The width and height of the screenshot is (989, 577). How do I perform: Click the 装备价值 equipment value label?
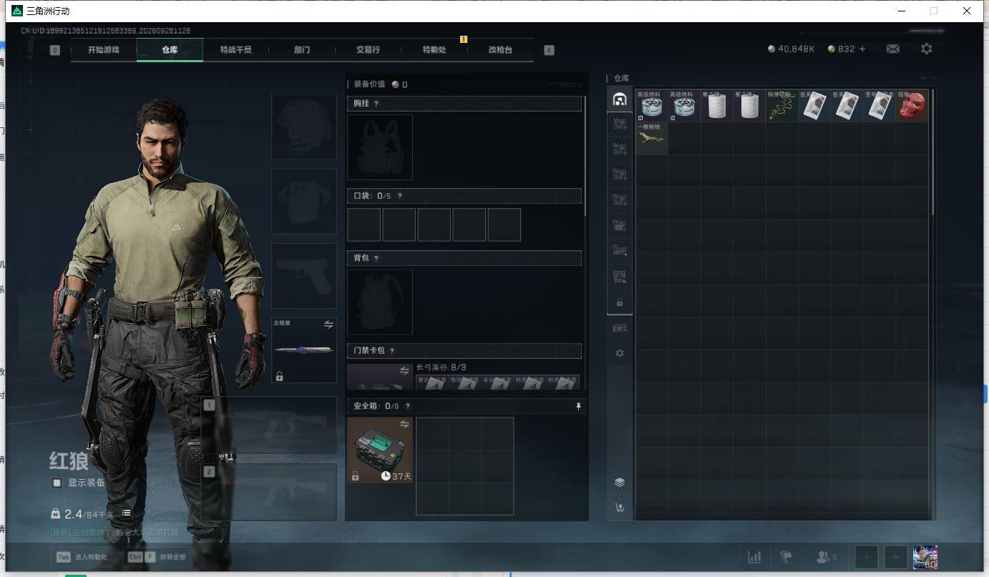click(x=369, y=84)
